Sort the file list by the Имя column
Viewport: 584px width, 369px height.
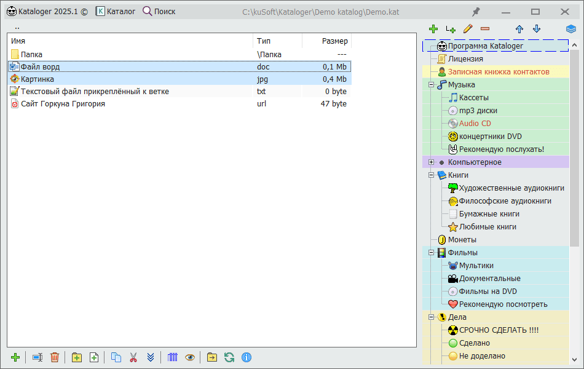[x=130, y=41]
